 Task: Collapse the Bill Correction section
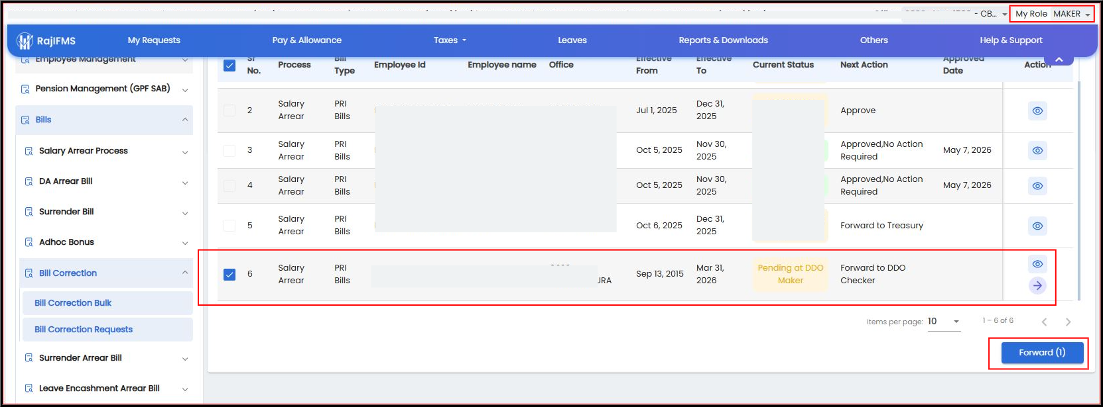[185, 273]
